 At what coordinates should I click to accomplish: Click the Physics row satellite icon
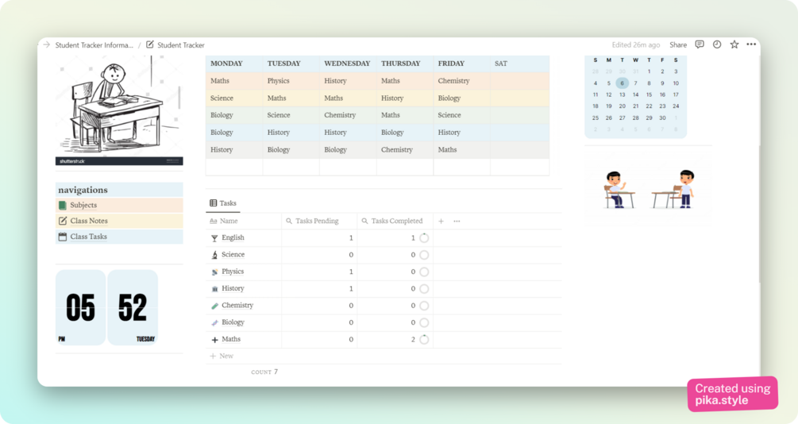214,272
